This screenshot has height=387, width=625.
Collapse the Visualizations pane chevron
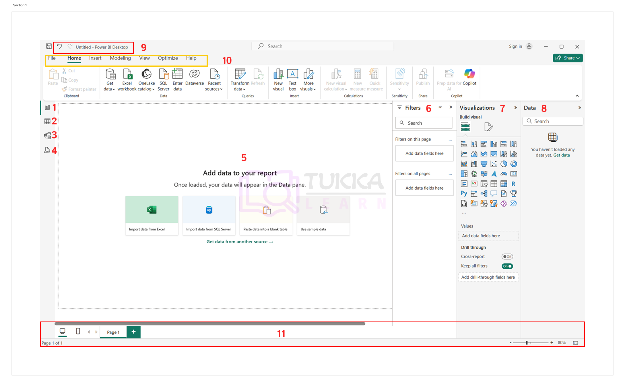(x=516, y=108)
